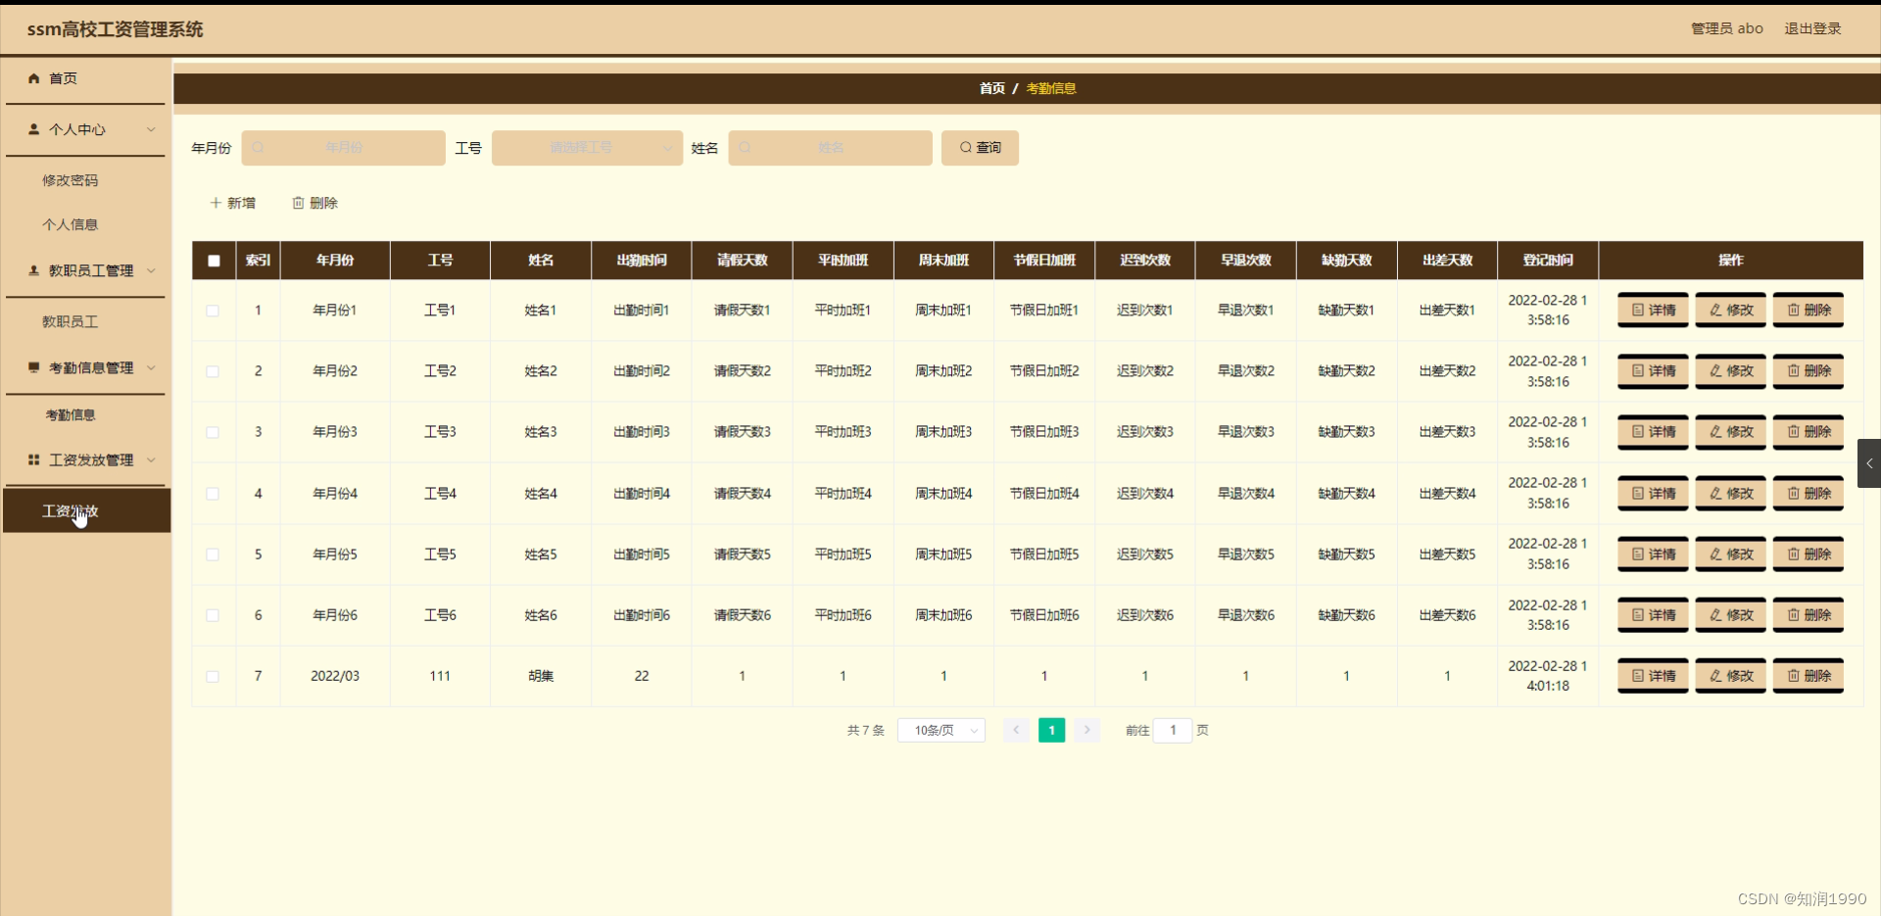Open 考勤信息管理 via its comment icon

point(34,368)
